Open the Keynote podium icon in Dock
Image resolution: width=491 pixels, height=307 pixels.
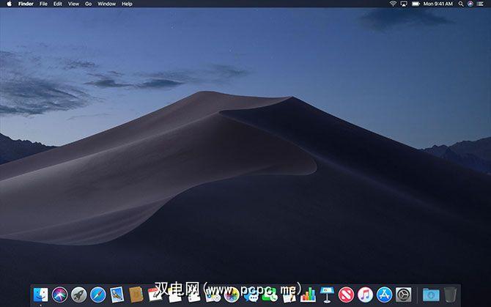[x=327, y=295]
